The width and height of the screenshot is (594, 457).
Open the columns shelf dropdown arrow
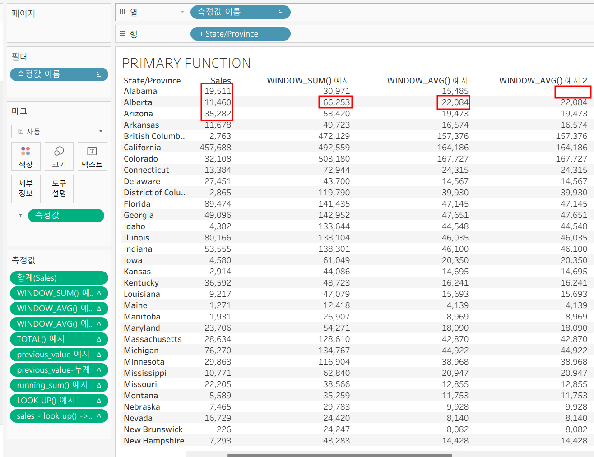[182, 12]
